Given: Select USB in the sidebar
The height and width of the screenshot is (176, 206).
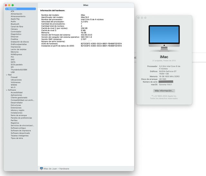Looking at the screenshot, I should pyautogui.click(x=13, y=72).
